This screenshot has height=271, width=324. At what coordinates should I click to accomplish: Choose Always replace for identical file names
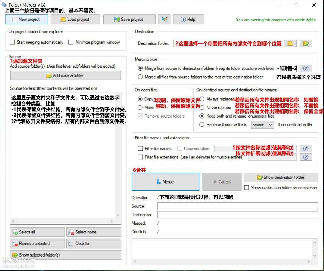pyautogui.click(x=202, y=99)
